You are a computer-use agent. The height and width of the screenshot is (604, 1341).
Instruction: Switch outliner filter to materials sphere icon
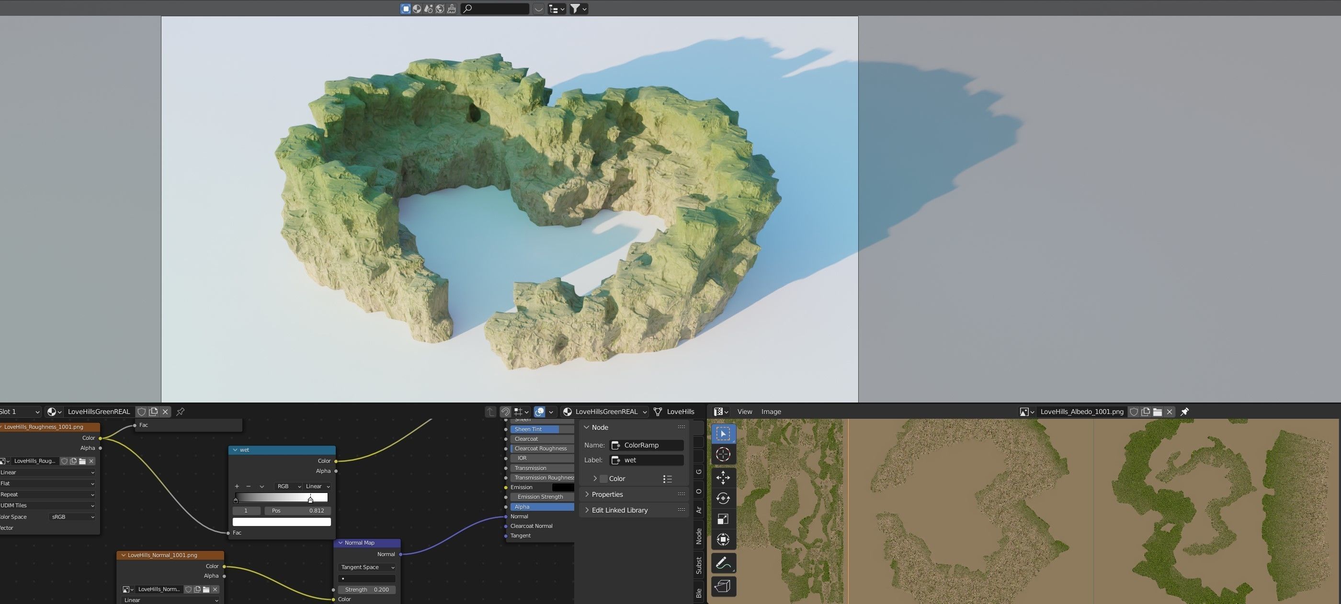tap(417, 9)
